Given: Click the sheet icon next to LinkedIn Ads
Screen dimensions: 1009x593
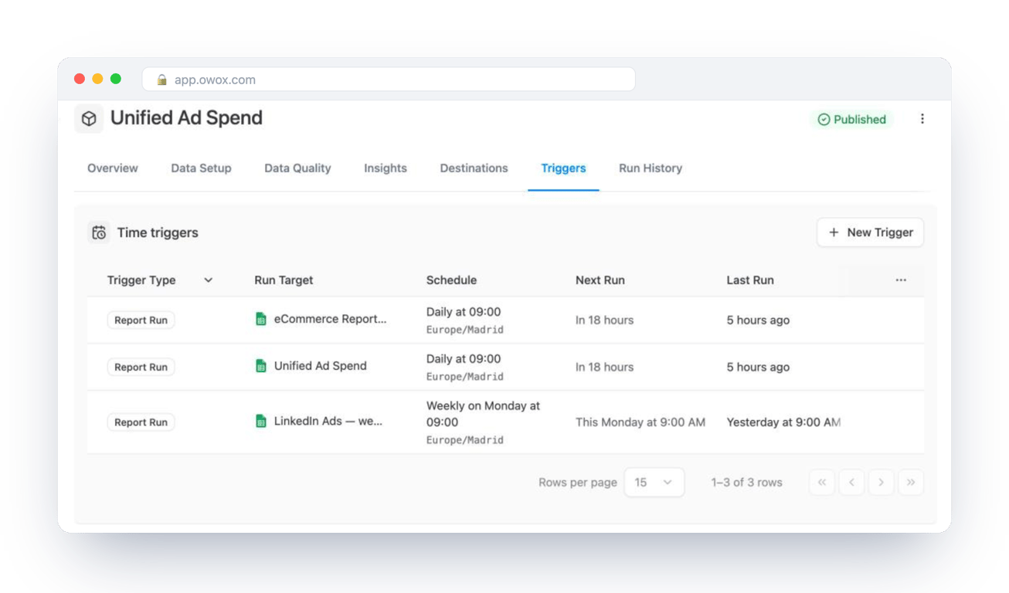Looking at the screenshot, I should pos(261,422).
